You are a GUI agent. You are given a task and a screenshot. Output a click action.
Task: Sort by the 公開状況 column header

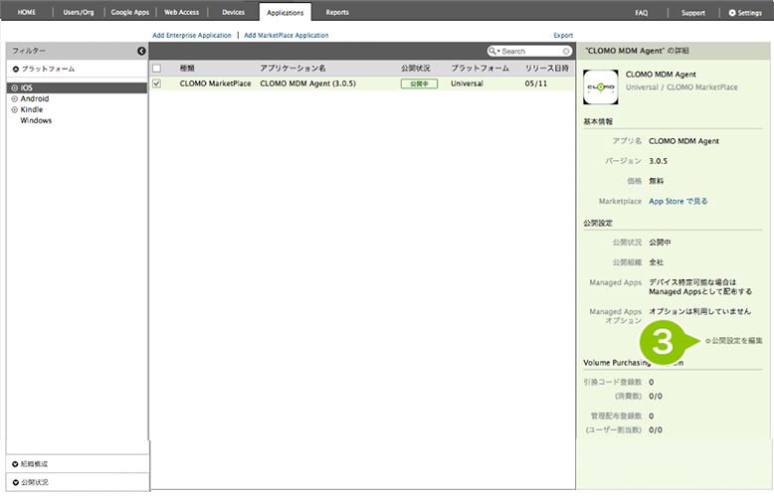coord(416,68)
